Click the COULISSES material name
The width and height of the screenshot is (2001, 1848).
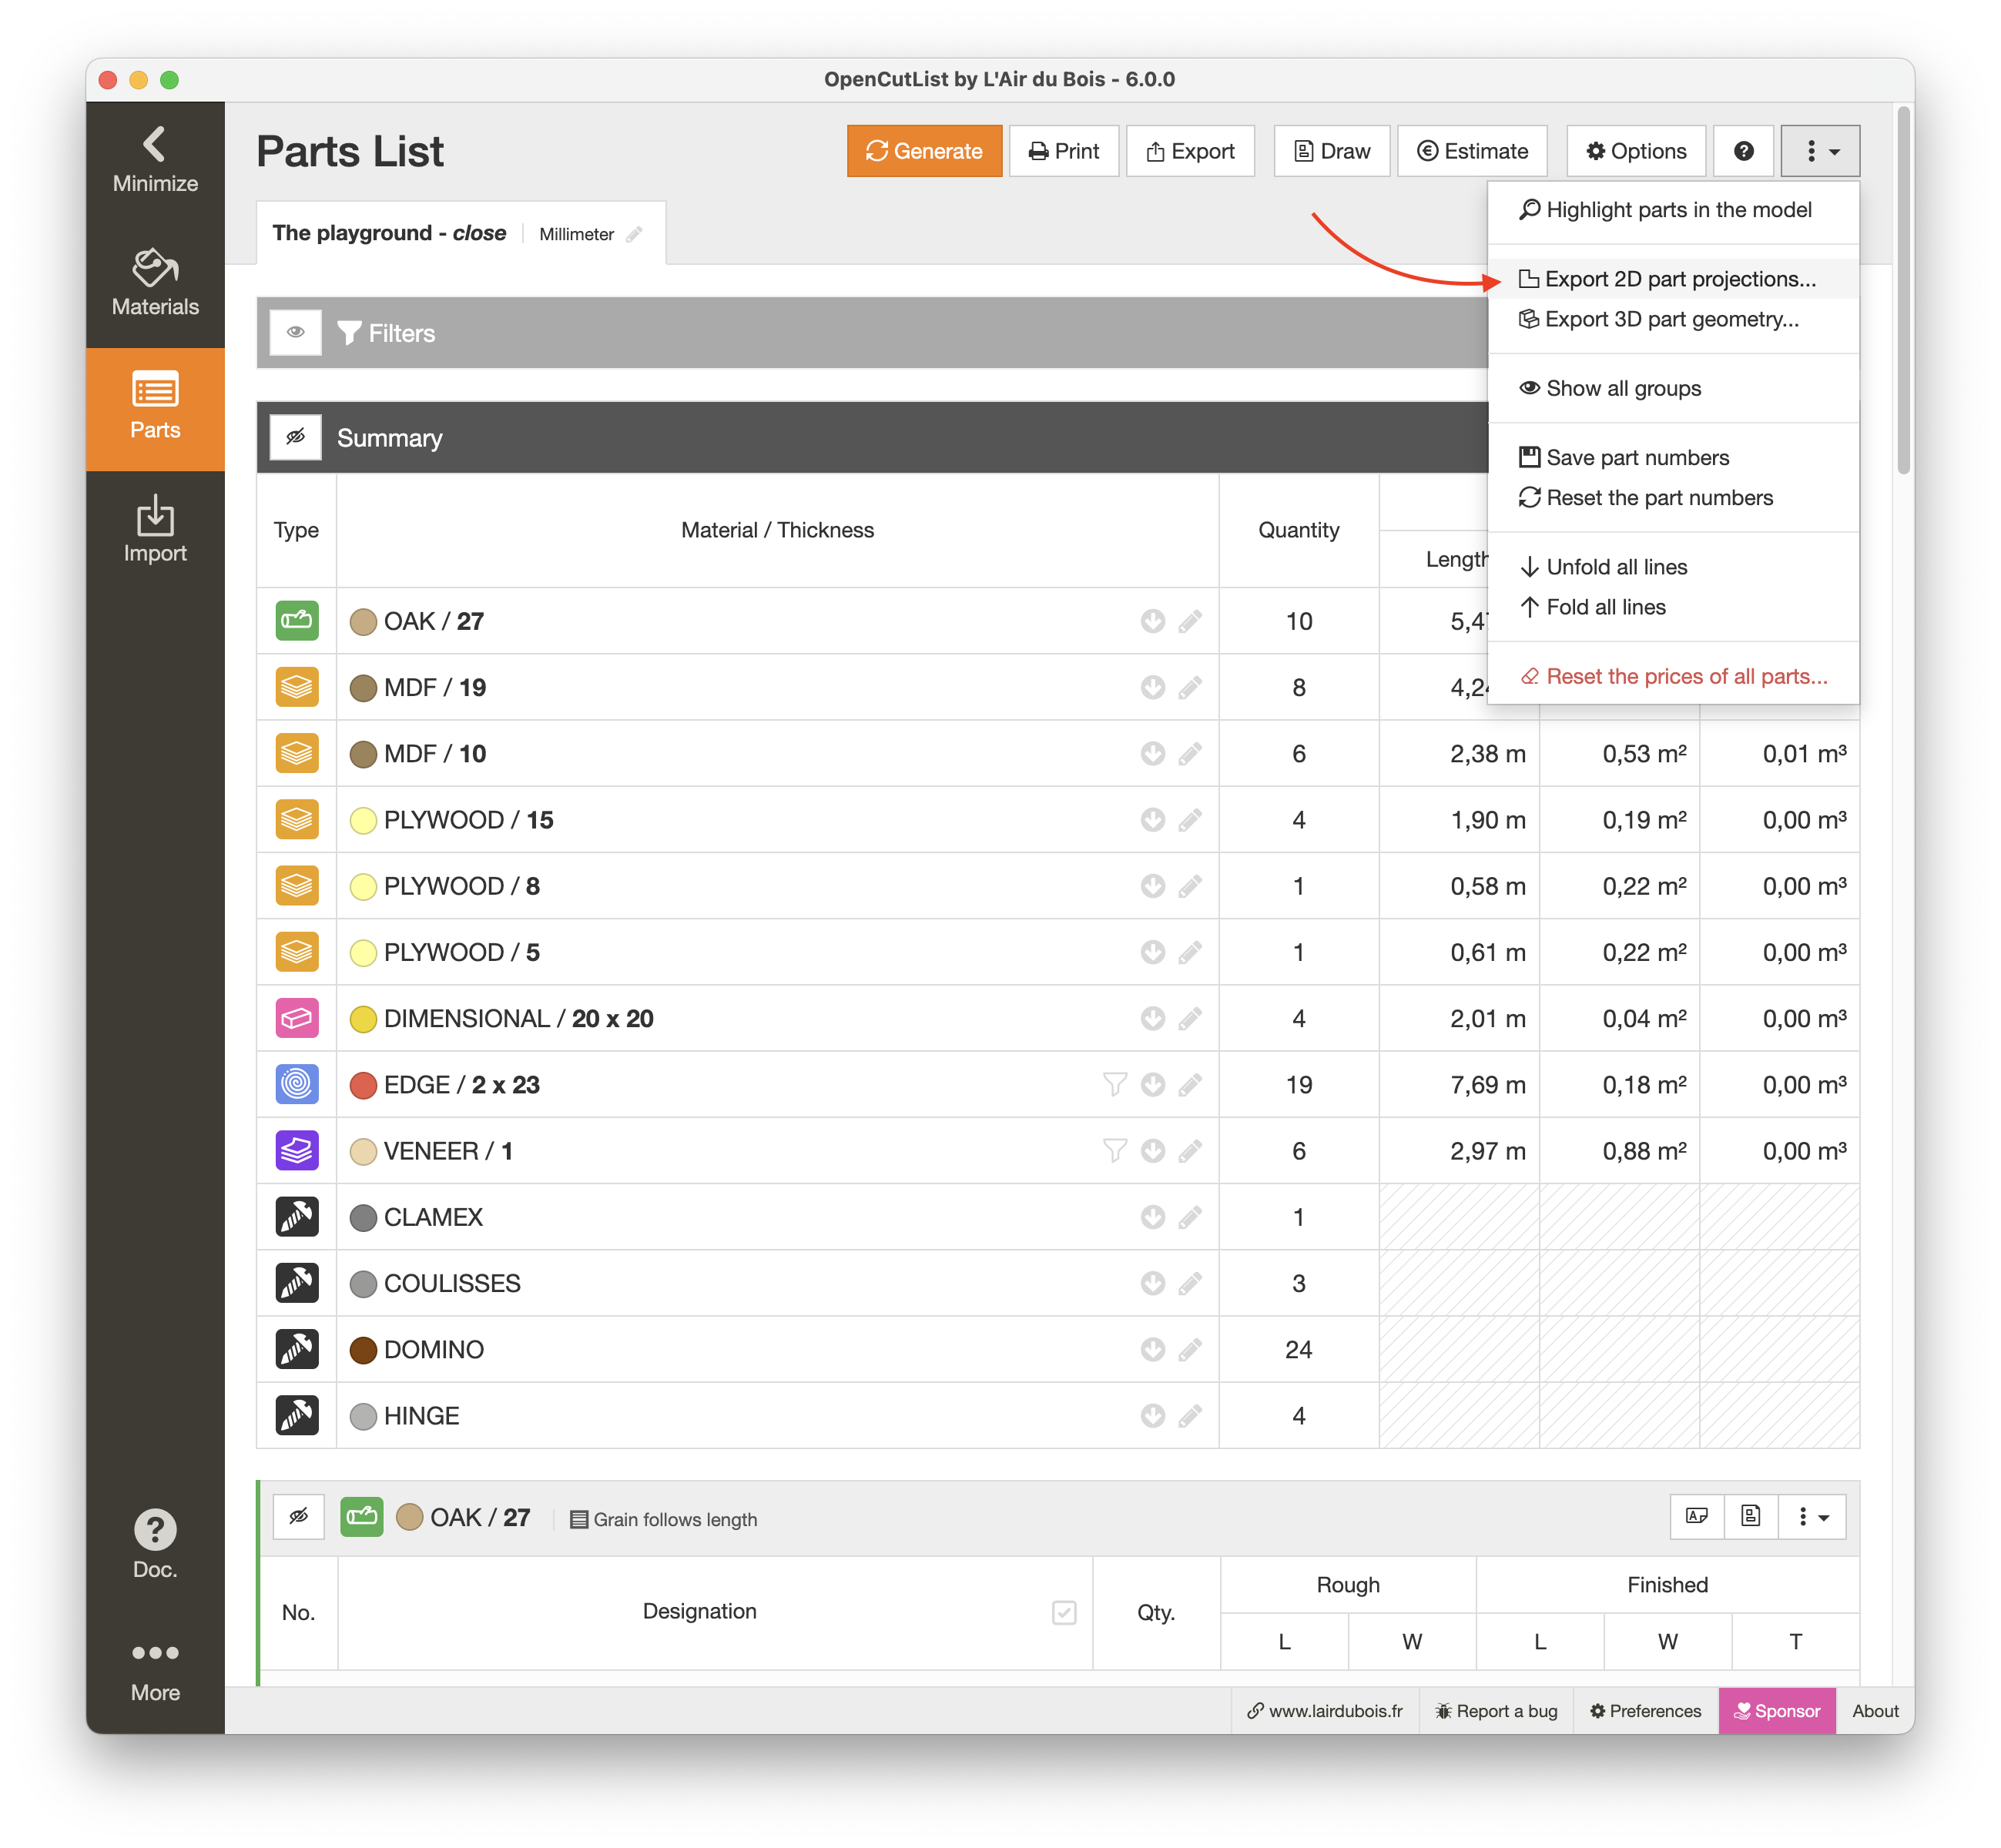click(452, 1283)
